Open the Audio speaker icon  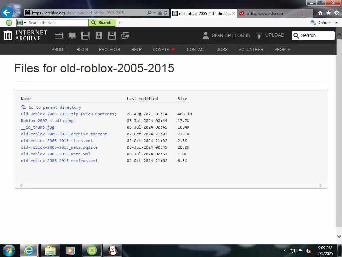(x=99, y=35)
